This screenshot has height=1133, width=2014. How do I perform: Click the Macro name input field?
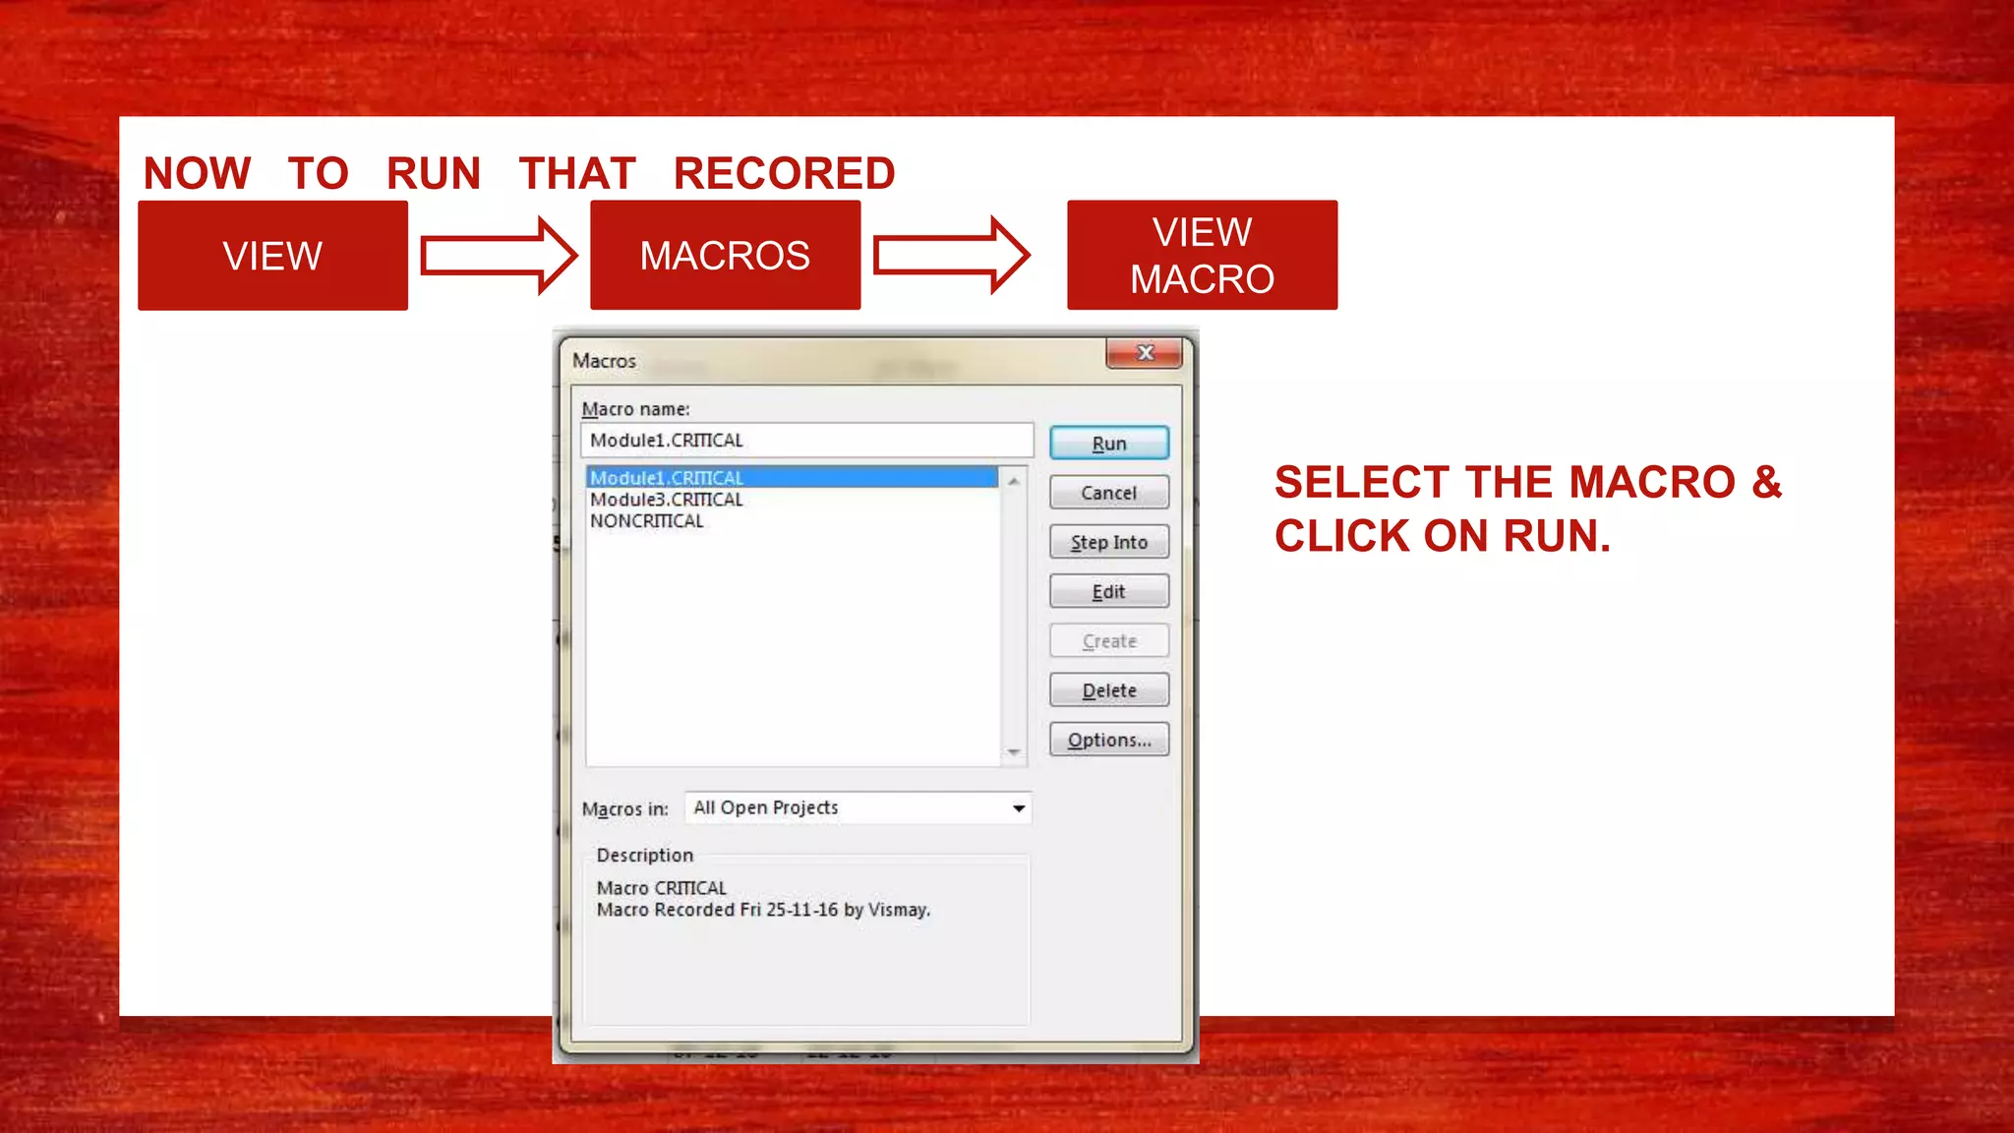click(806, 440)
